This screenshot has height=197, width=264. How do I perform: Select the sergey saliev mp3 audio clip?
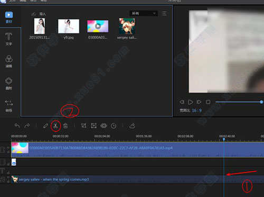137,180
